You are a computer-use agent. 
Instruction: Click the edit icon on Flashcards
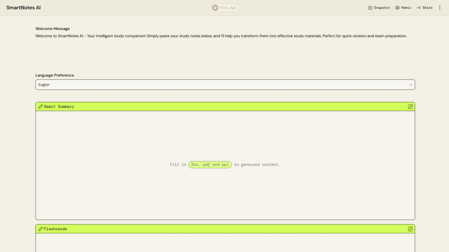[410, 229]
